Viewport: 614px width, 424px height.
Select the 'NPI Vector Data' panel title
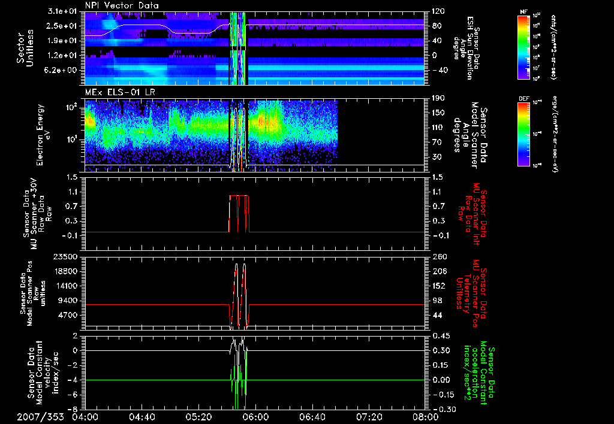pyautogui.click(x=122, y=5)
